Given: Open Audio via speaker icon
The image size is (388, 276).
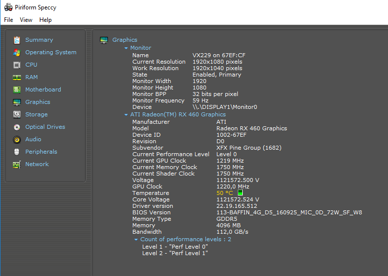Looking at the screenshot, I should pos(17,139).
